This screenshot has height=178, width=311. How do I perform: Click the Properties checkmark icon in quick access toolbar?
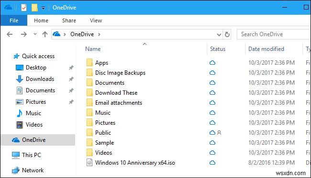click(x=24, y=8)
